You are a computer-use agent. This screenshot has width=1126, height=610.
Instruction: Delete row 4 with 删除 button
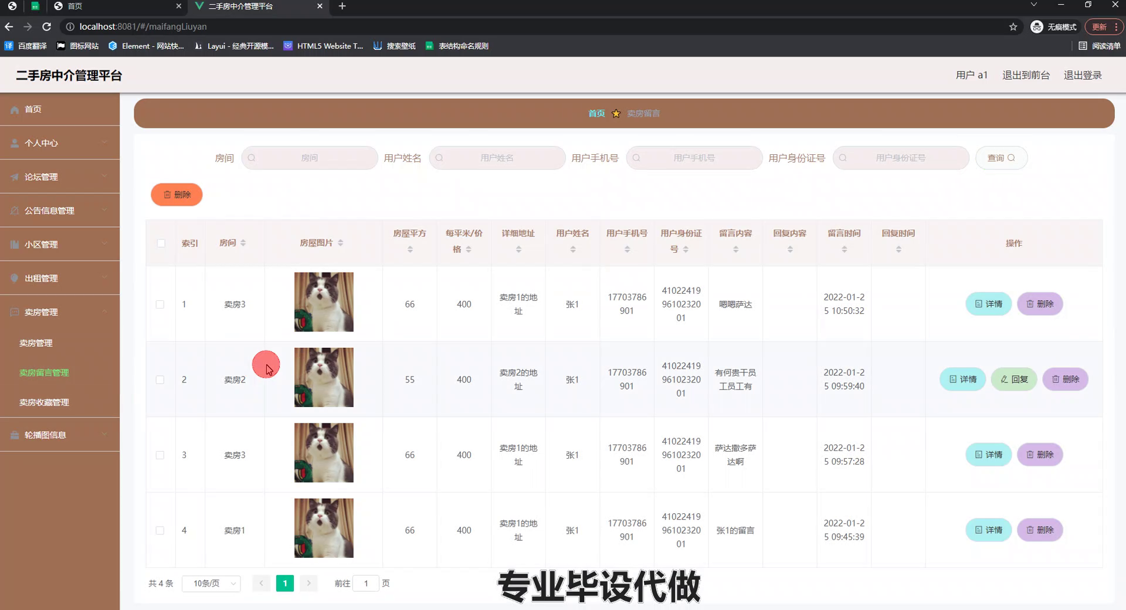click(1040, 530)
